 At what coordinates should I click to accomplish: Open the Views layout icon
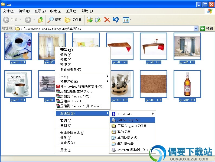(x=126, y=20)
